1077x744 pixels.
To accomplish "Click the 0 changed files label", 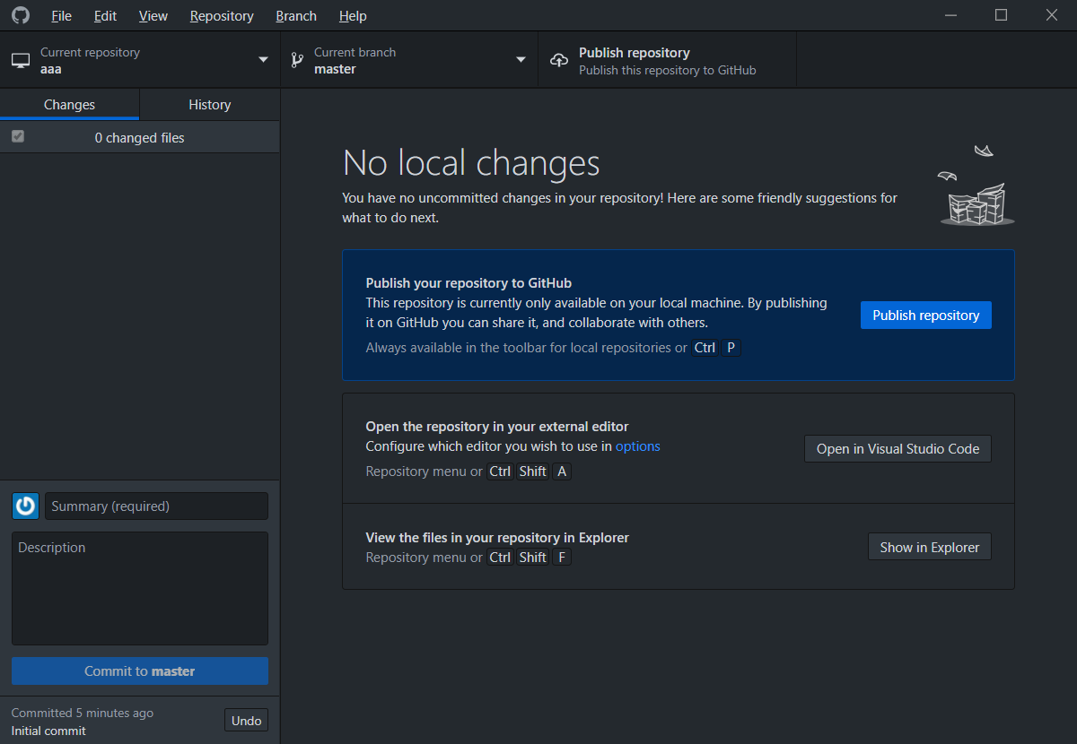I will [x=140, y=138].
